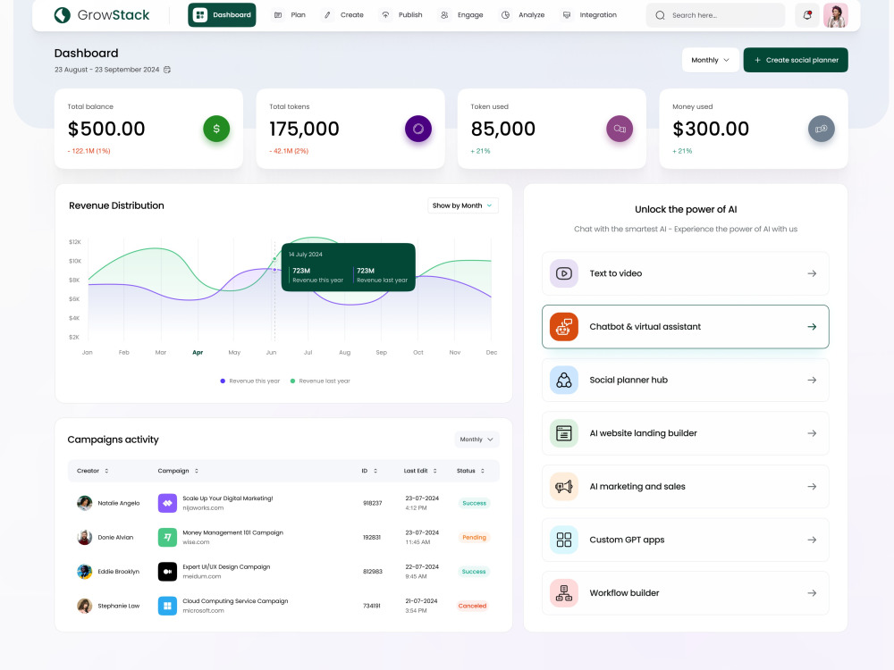
Task: Click the Canceled status badge
Action: pos(473,606)
